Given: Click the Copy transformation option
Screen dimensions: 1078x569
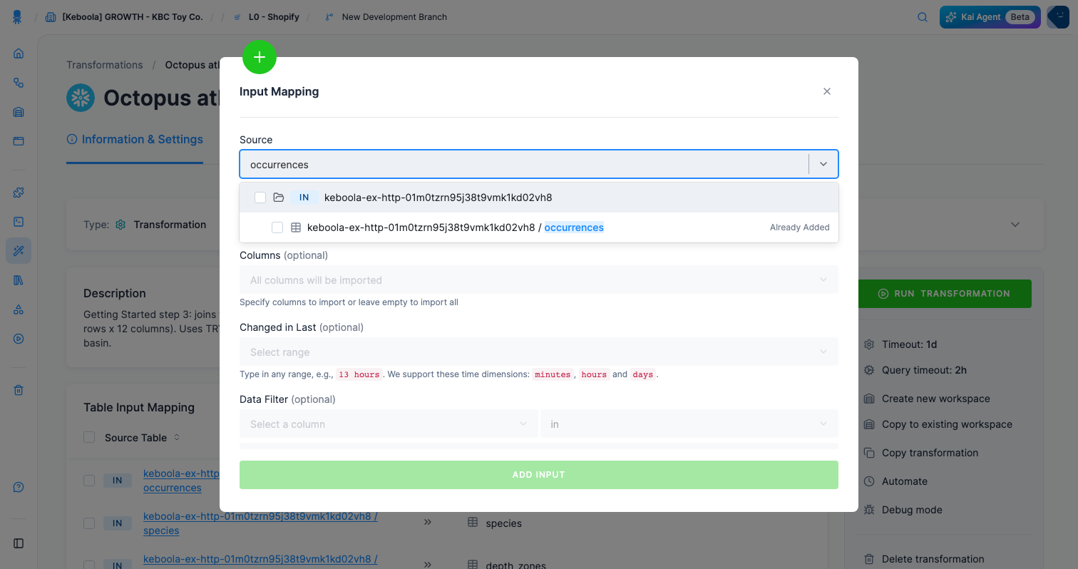Looking at the screenshot, I should pyautogui.click(x=930, y=453).
